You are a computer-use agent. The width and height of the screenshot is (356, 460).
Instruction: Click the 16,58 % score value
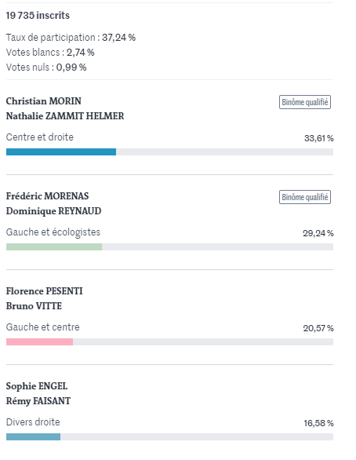pos(318,423)
